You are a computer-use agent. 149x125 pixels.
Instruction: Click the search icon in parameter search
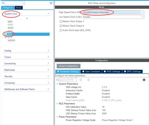tap(57, 80)
